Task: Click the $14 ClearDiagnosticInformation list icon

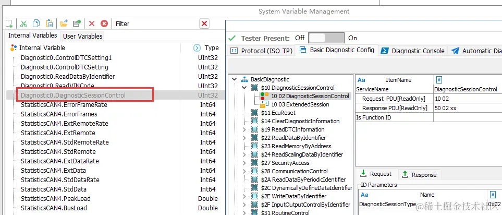Action: pyautogui.click(x=255, y=121)
